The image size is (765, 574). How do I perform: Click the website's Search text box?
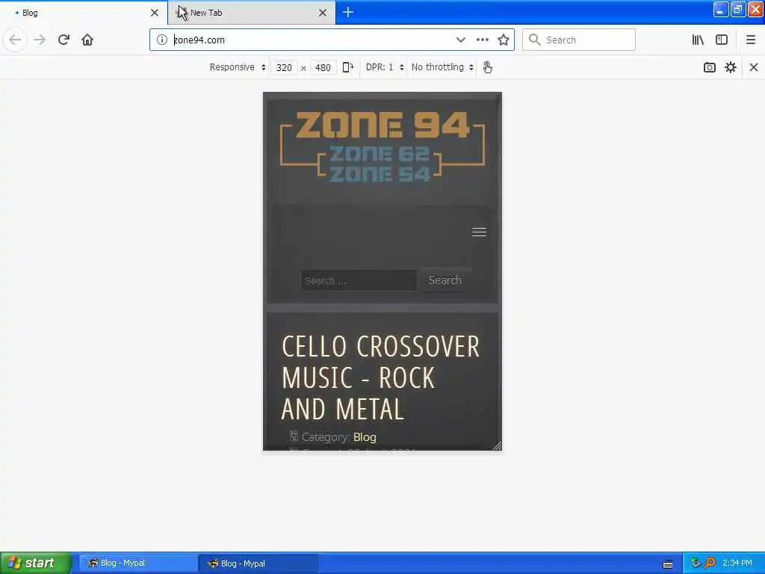(359, 281)
